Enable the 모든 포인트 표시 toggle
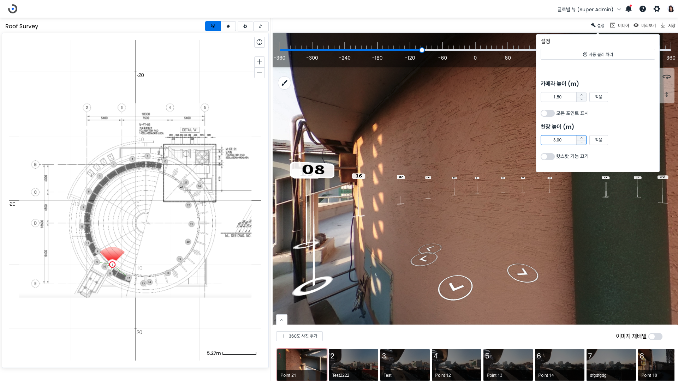 coord(547,113)
